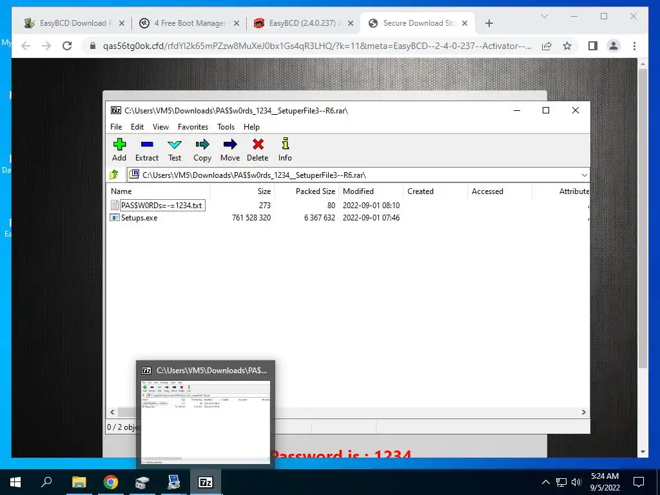
Task: Click the Add toolbar icon in 7-Zip
Action: [119, 144]
